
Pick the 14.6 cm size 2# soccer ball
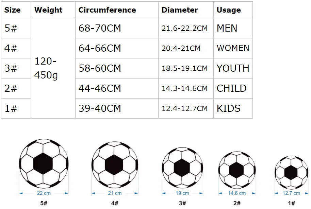(x=237, y=170)
